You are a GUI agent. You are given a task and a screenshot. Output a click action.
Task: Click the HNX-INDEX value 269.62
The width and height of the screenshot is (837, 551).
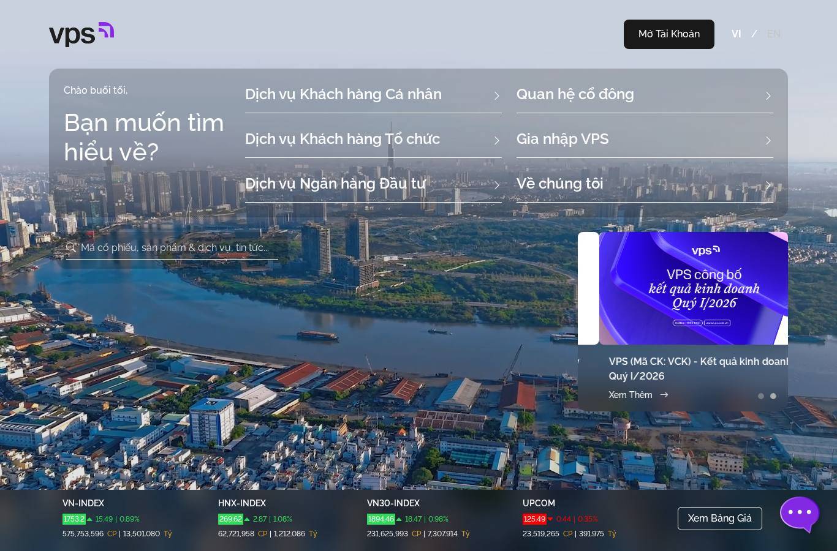point(230,519)
